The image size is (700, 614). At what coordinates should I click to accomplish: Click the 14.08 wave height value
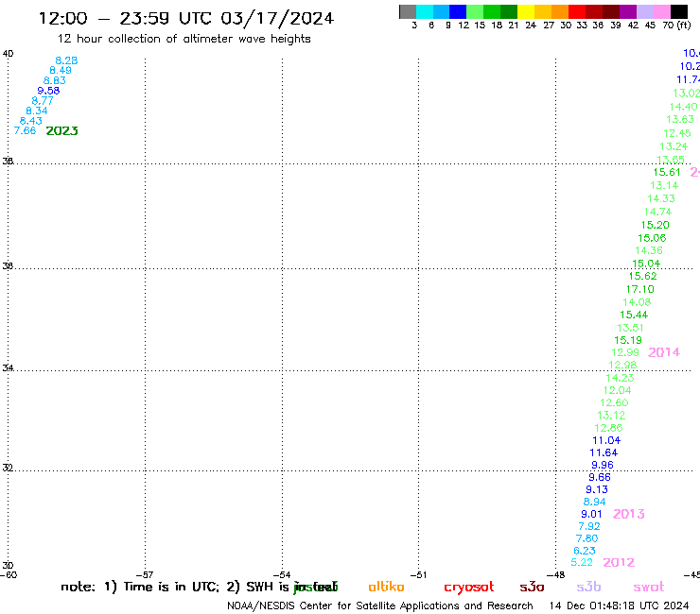point(637,302)
